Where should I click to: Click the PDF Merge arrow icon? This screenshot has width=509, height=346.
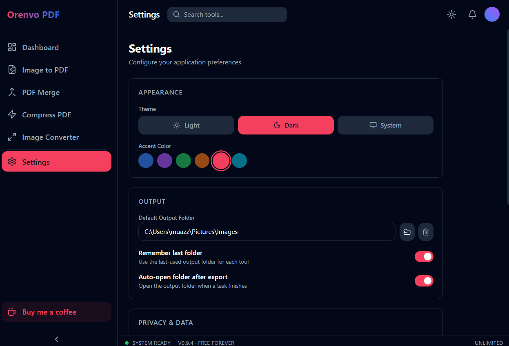pyautogui.click(x=12, y=92)
